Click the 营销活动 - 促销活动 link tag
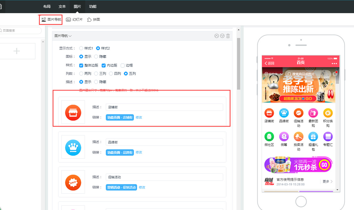The image size is (354, 210). [121, 187]
